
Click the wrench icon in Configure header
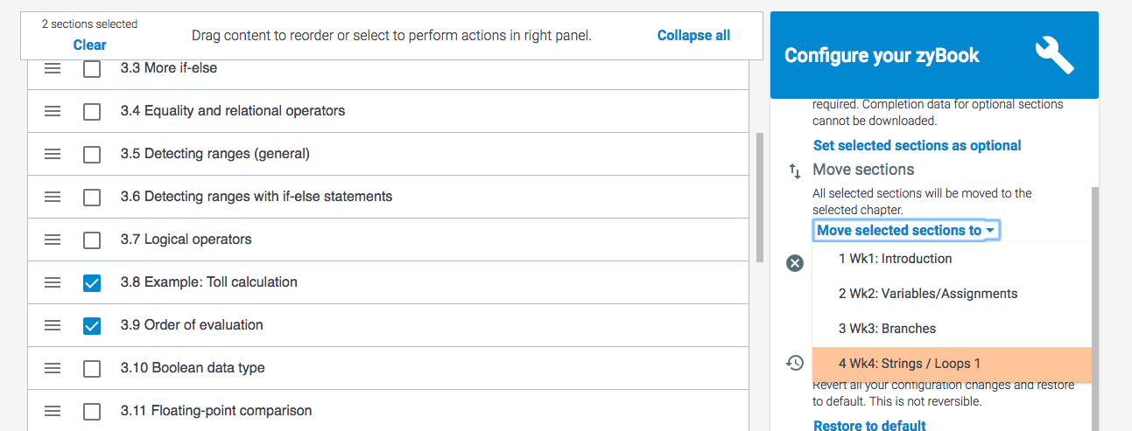click(x=1054, y=55)
